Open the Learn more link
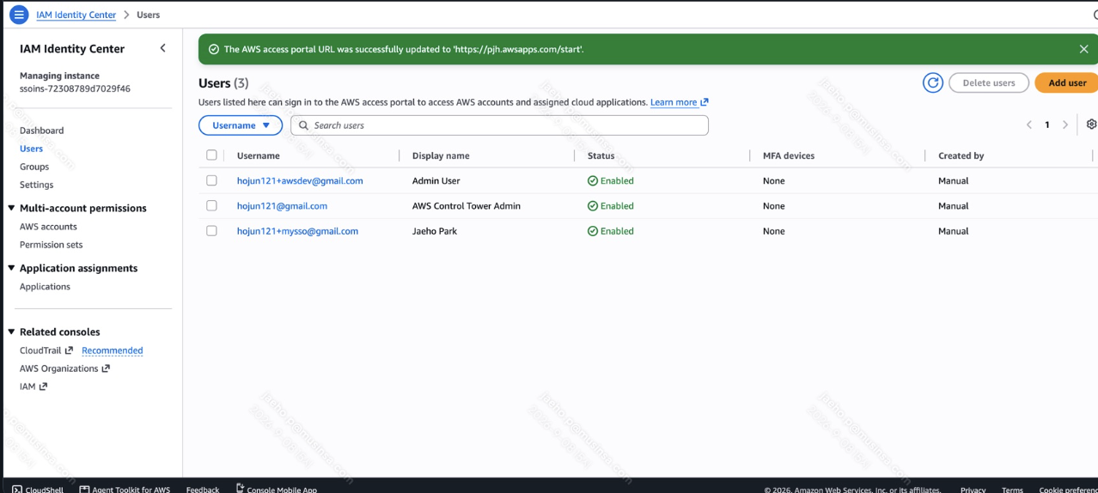The image size is (1098, 493). (x=679, y=102)
